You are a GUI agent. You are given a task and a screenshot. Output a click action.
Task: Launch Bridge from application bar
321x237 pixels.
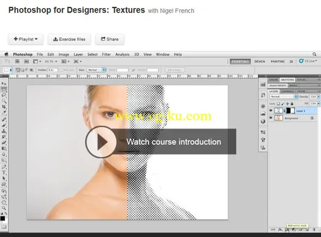(17, 61)
